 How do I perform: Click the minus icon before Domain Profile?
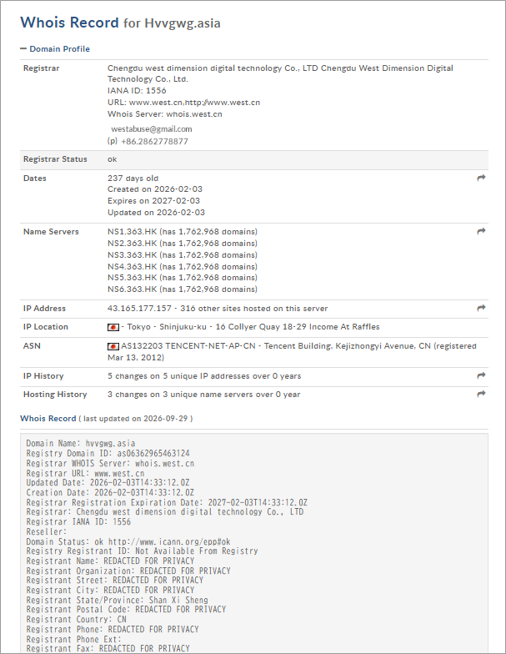23,48
